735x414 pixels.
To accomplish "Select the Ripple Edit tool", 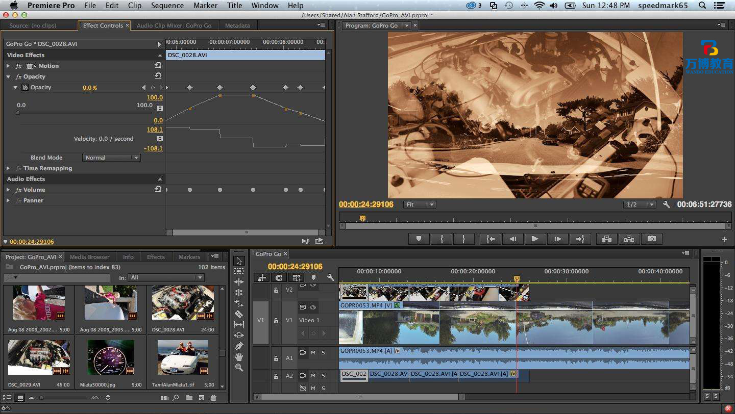I will pos(239,282).
